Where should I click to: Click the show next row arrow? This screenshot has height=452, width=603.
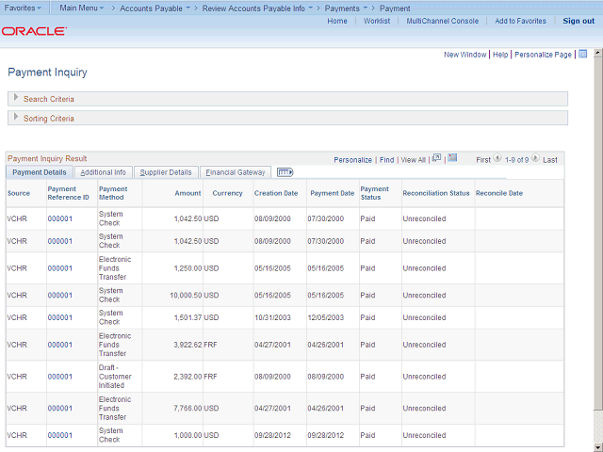click(536, 159)
